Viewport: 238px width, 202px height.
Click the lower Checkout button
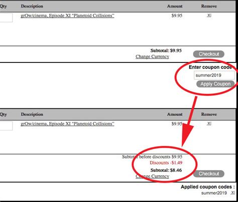209,174
